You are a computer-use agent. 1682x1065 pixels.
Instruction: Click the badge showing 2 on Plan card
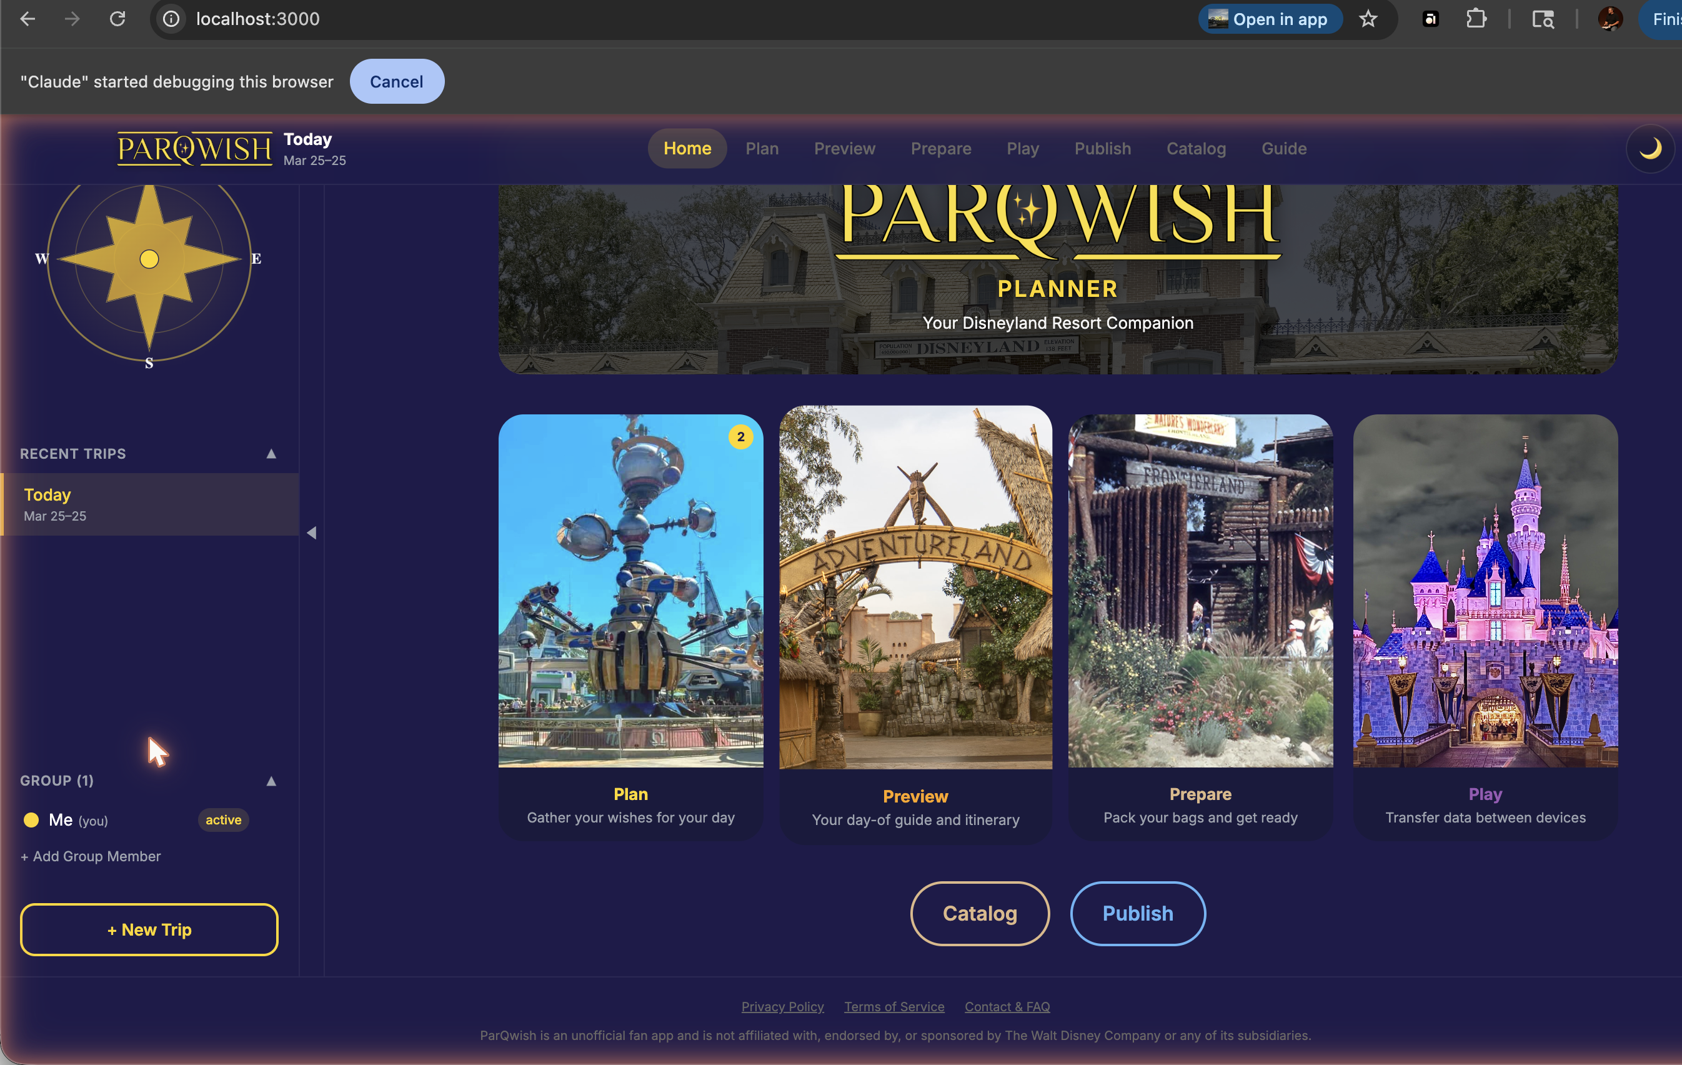coord(741,437)
